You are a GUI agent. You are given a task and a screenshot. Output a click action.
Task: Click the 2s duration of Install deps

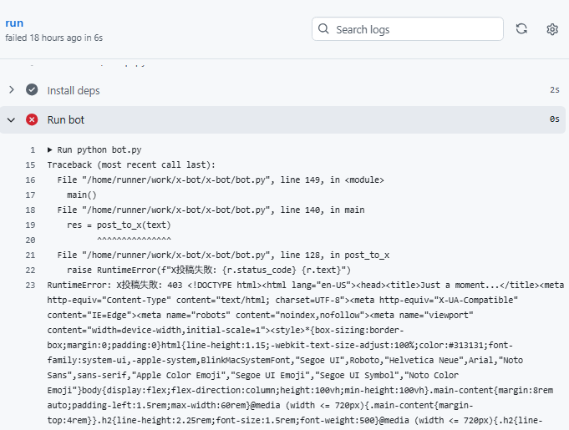(x=554, y=90)
